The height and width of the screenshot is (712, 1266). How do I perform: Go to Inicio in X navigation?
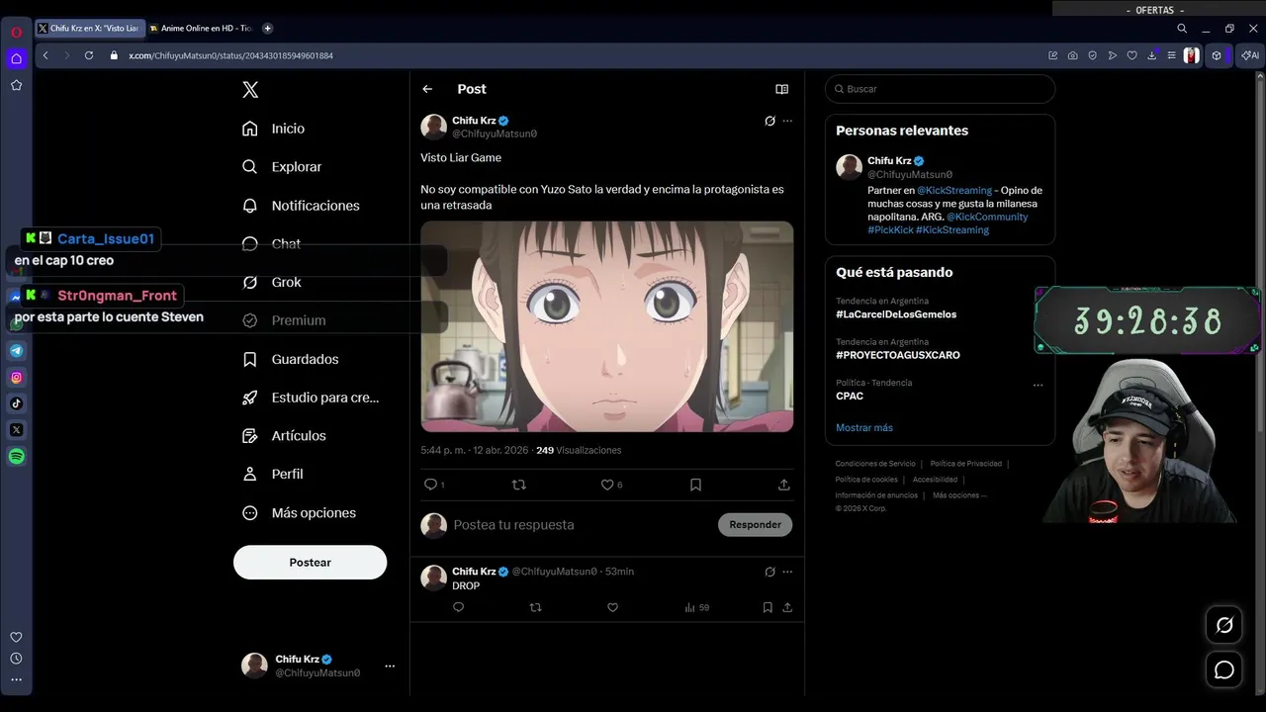274,129
